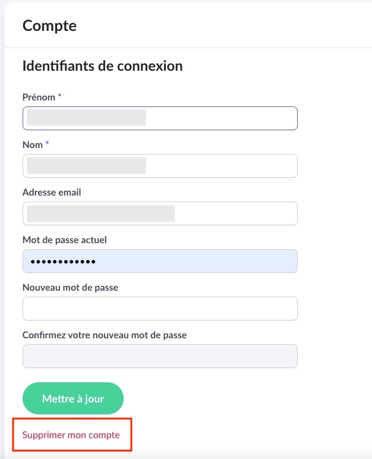Click the Compte page heading

[49, 26]
